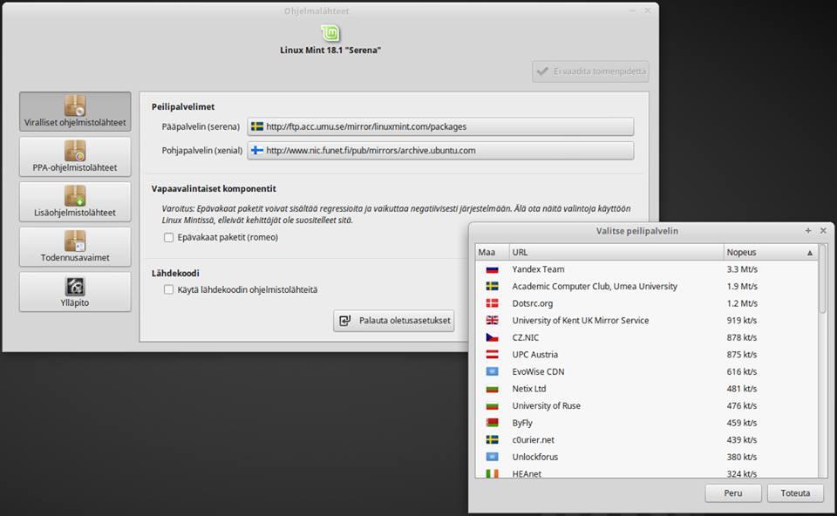The width and height of the screenshot is (837, 516).
Task: Click the Irish flag beside HEAnet
Action: pyautogui.click(x=492, y=474)
